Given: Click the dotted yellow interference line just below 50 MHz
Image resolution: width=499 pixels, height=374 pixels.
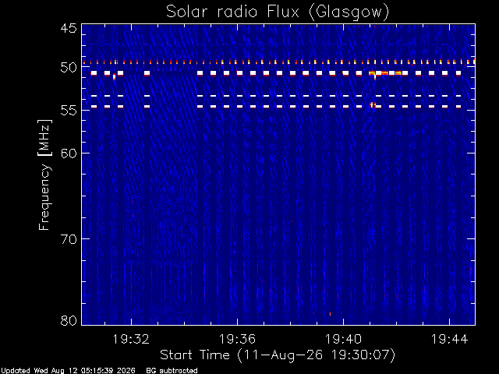Looking at the screenshot, I should click(279, 62).
